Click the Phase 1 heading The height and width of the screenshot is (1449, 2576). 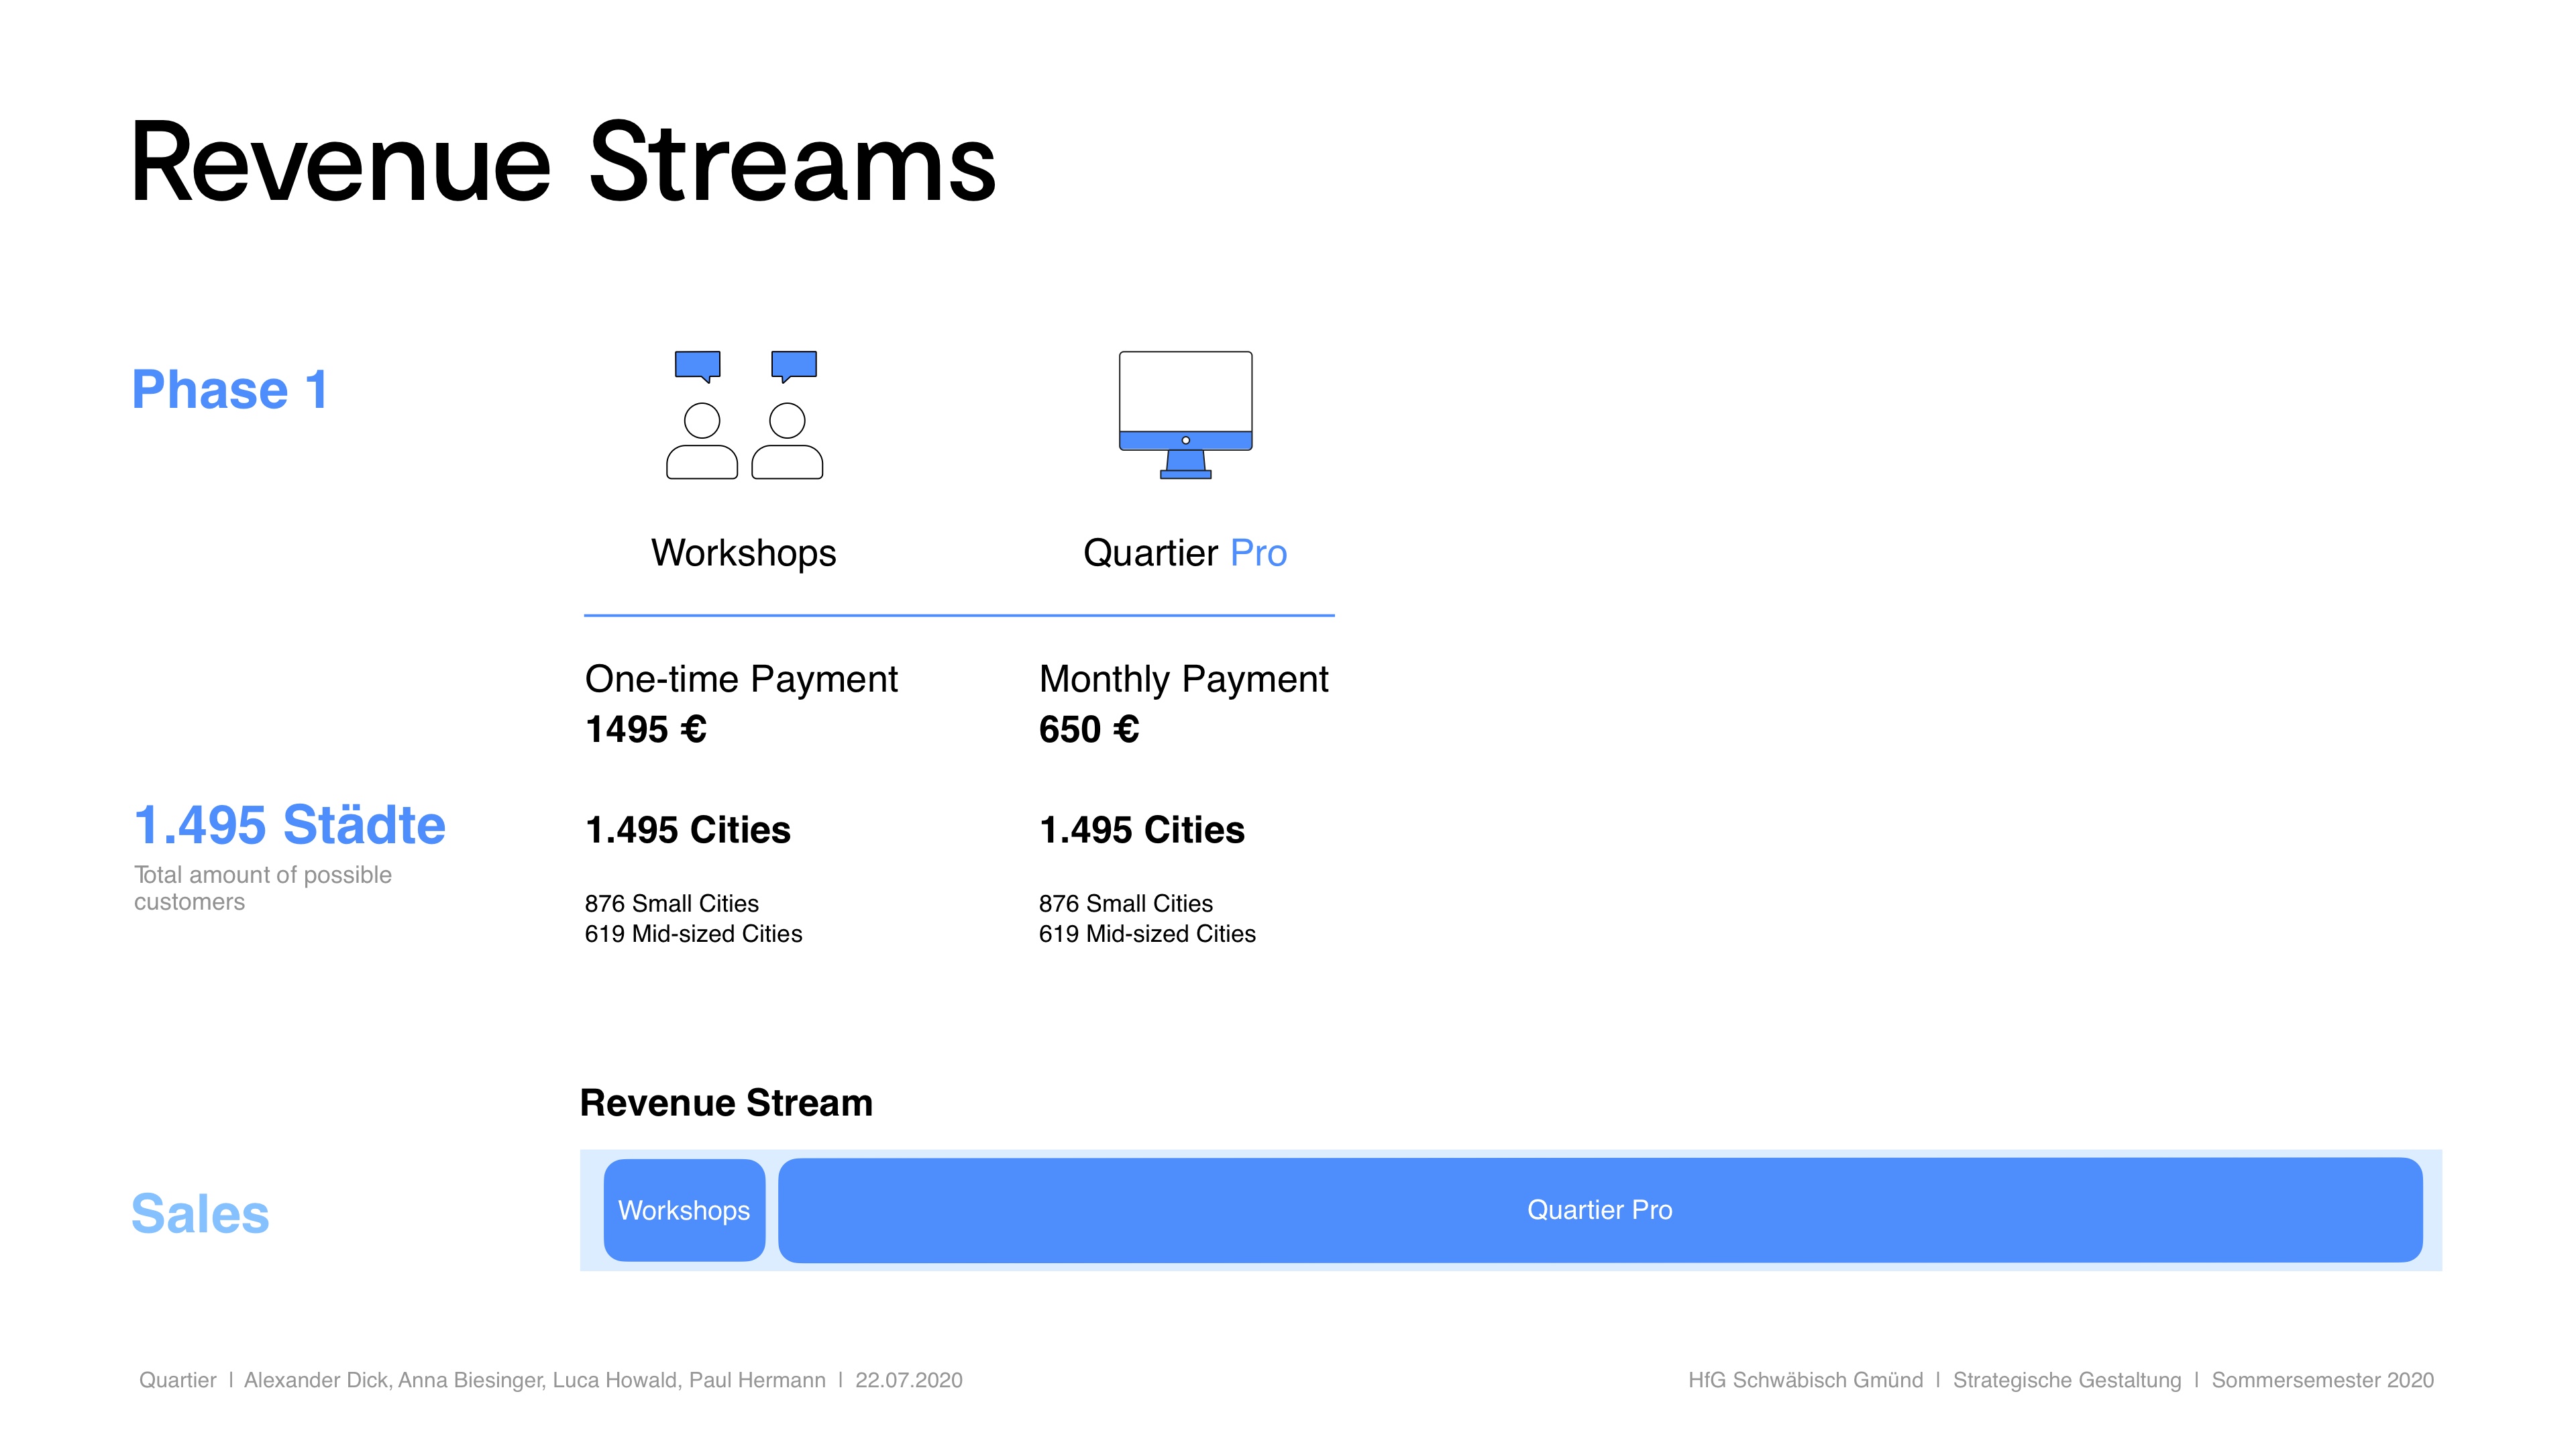pos(230,389)
